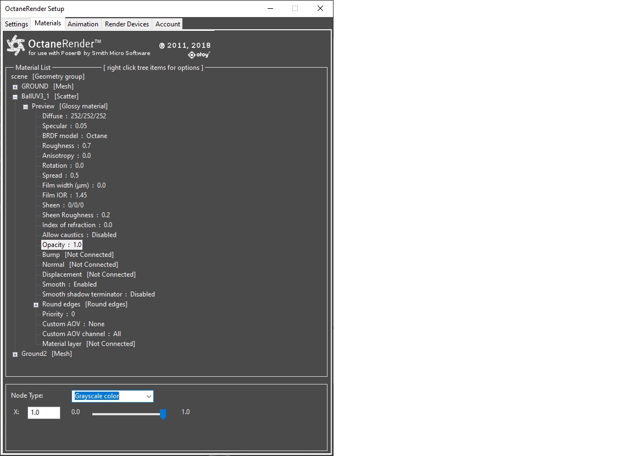Select Index of refraction : 0.0 row
The width and height of the screenshot is (633, 456).
click(x=77, y=225)
